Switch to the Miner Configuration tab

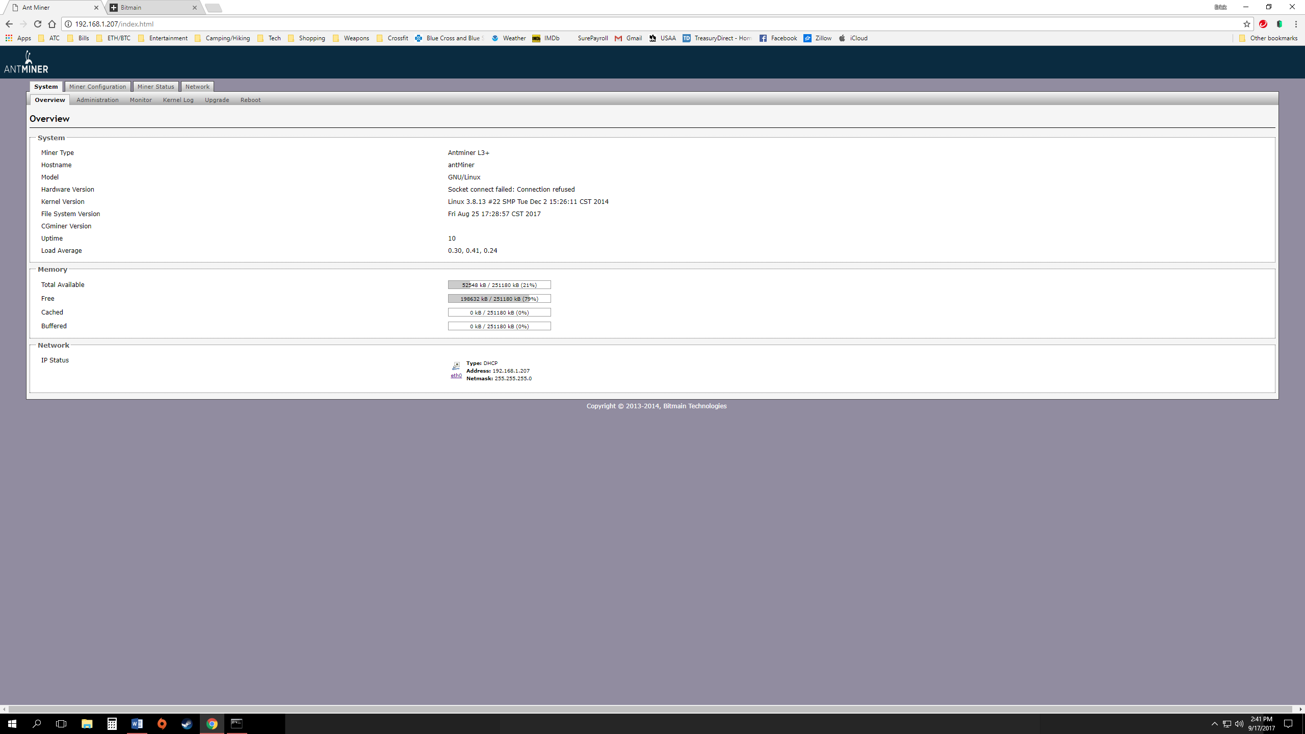pyautogui.click(x=97, y=87)
